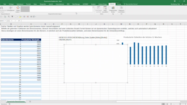This screenshot has height=105, width=187.
Task: Click the Freigeben share icon
Action: click(182, 4)
